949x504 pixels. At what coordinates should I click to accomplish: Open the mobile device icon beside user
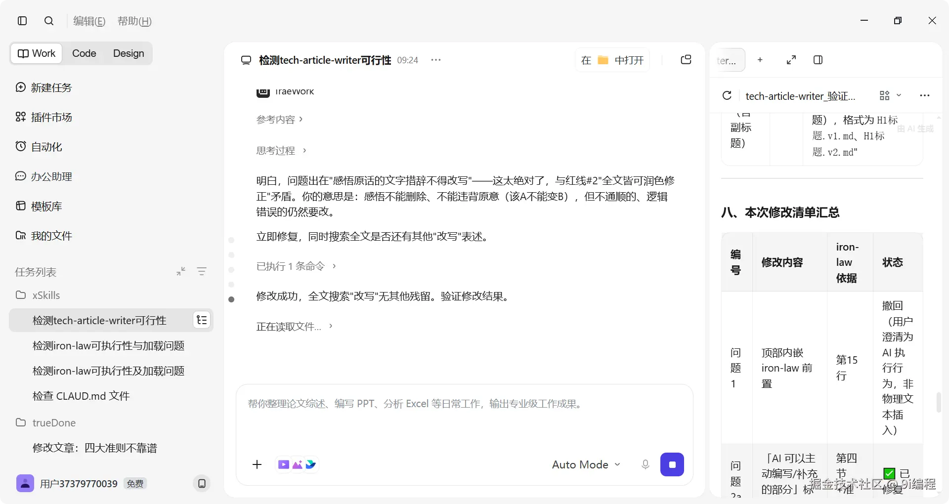202,483
